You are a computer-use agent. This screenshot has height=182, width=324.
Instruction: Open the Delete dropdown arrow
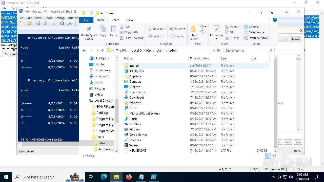pos(184,29)
